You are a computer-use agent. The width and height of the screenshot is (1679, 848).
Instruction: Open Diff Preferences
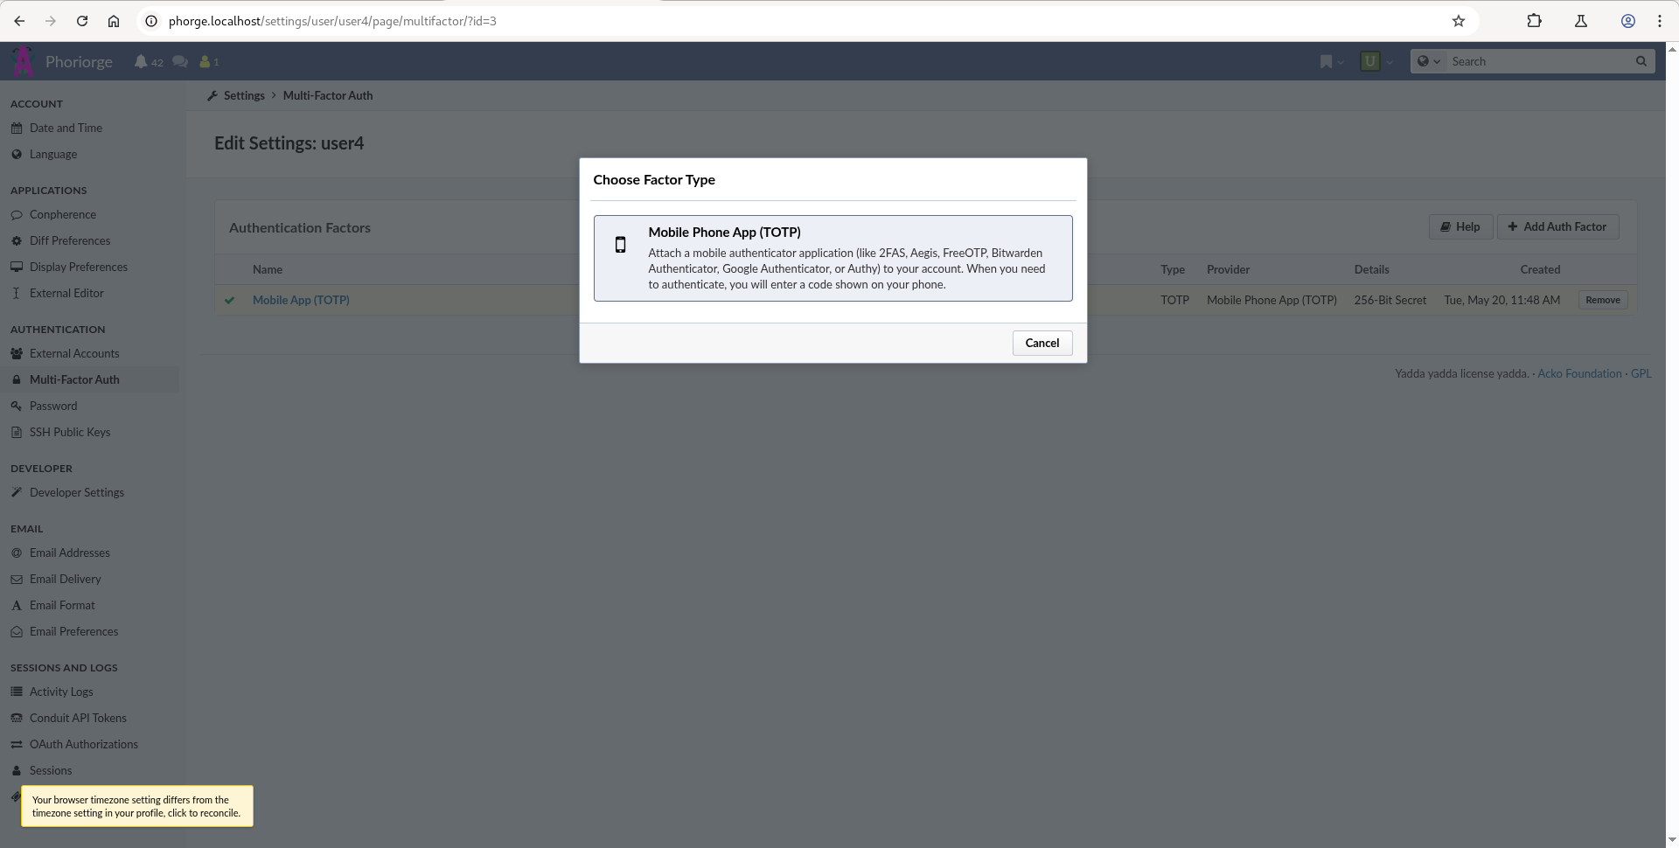(70, 240)
